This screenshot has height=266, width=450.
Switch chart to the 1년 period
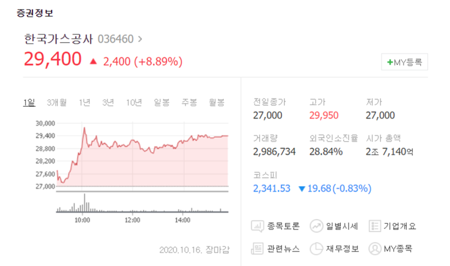point(84,102)
